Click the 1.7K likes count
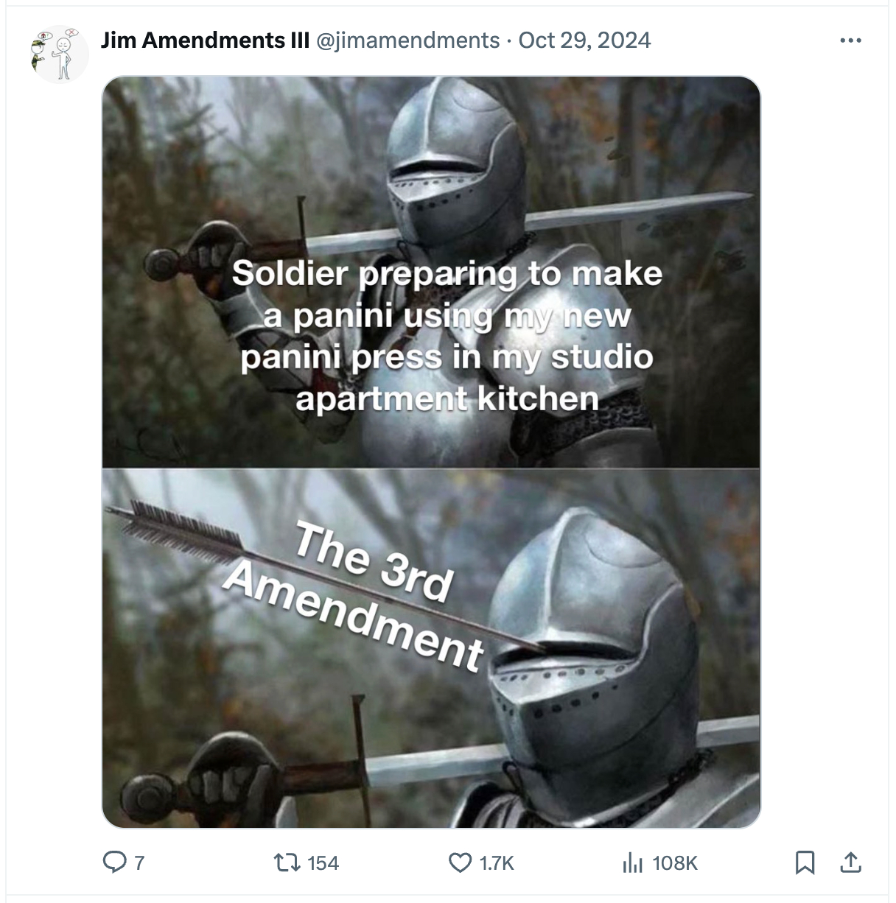The height and width of the screenshot is (903, 896). (497, 862)
